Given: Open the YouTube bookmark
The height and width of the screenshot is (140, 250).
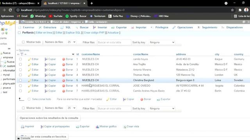Looking at the screenshot, I should (x=55, y=16).
